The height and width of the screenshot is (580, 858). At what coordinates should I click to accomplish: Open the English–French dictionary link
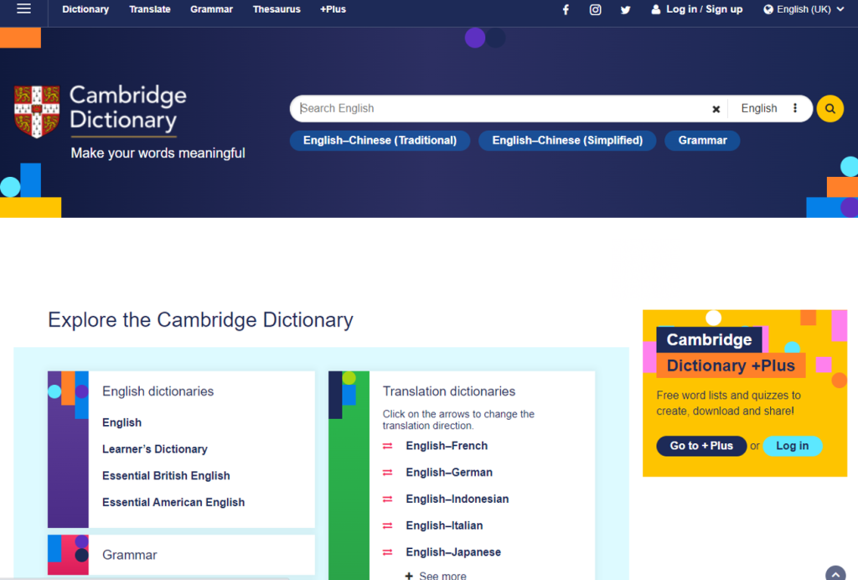[447, 446]
